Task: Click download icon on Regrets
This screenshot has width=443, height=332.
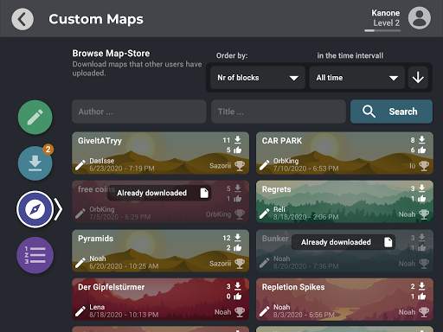Action: click(x=421, y=188)
